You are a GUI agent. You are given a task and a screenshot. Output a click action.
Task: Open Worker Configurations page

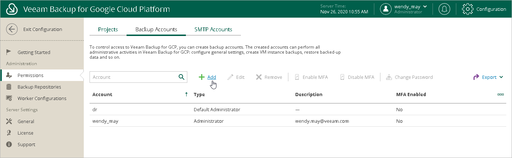pyautogui.click(x=42, y=98)
